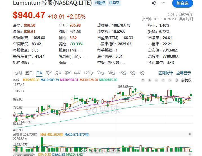The height and width of the screenshot is (156, 202).
Task: Click the MA10:909.79 moving average label
Action: pos(50,80)
